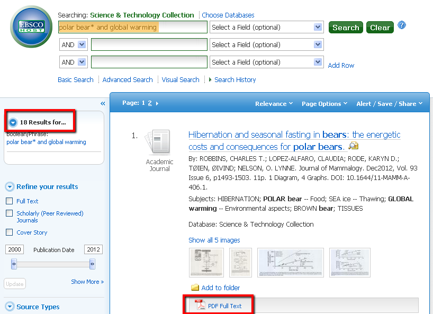
Task: Click the right publication date slider handle
Action: point(92,264)
